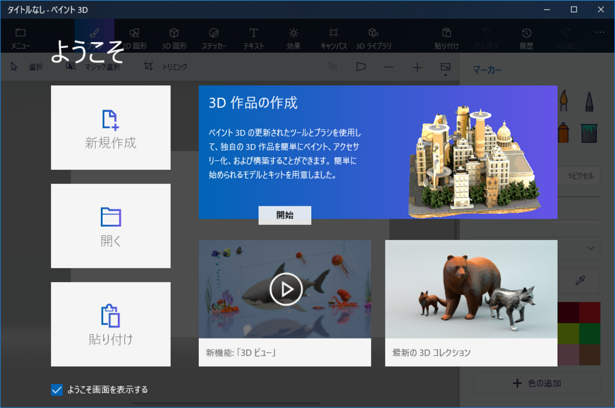
Task: Click the マーカー panel heading
Action: pyautogui.click(x=487, y=70)
